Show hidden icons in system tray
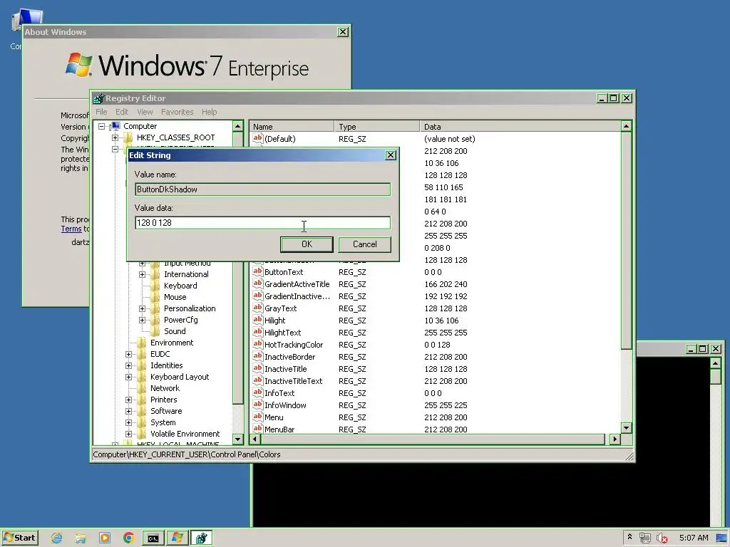730x547 pixels. point(630,537)
